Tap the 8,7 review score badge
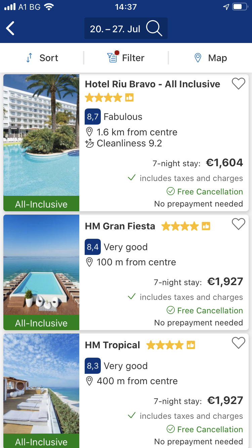 coord(93,117)
